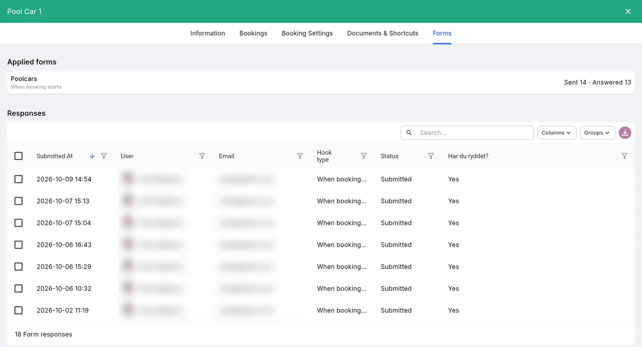Open the Submitted At column filter

[104, 156]
